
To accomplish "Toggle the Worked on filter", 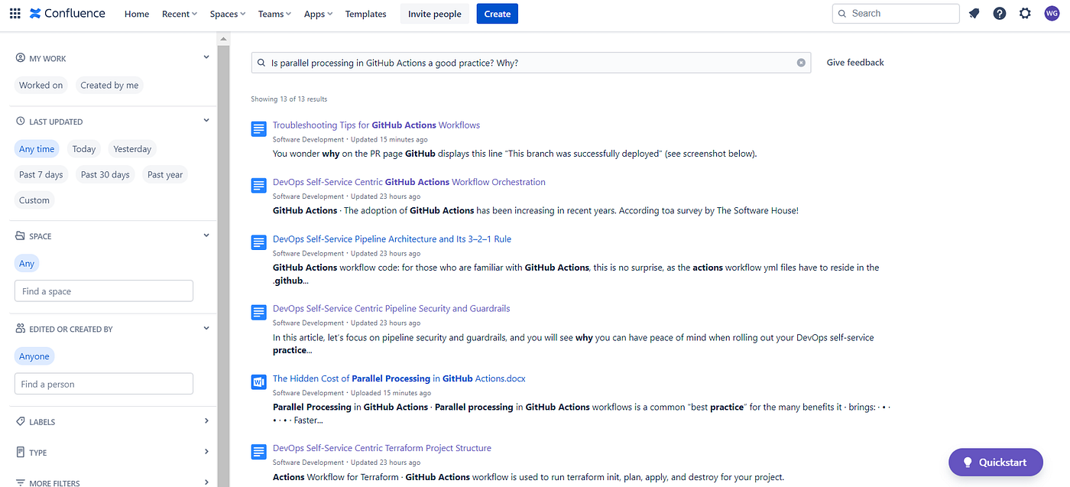I will (x=41, y=85).
